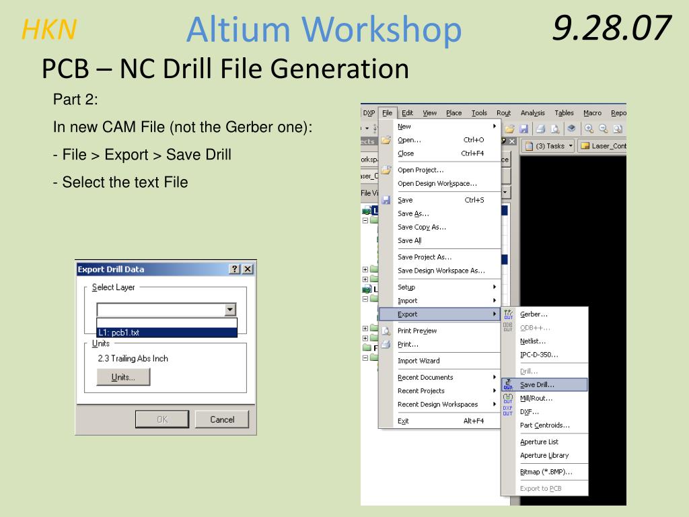Open the Tools menu

coord(479,113)
